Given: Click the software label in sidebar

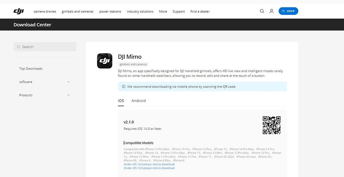Looking at the screenshot, I should pyautogui.click(x=26, y=82).
